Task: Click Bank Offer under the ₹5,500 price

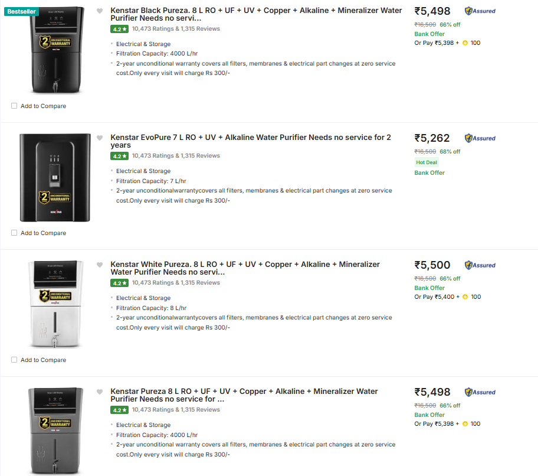Action: [x=429, y=288]
